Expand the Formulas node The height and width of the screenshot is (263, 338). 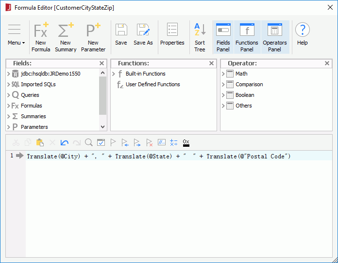coord(9,106)
